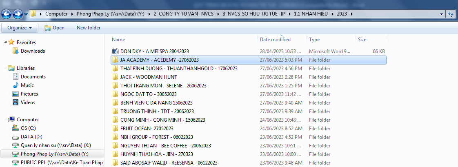Click 2023 breadcrumb segment
This screenshot has width=458, height=167.
click(x=342, y=14)
